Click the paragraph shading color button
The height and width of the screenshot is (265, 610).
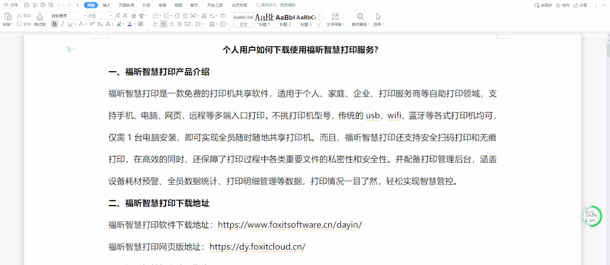pyautogui.click(x=212, y=24)
